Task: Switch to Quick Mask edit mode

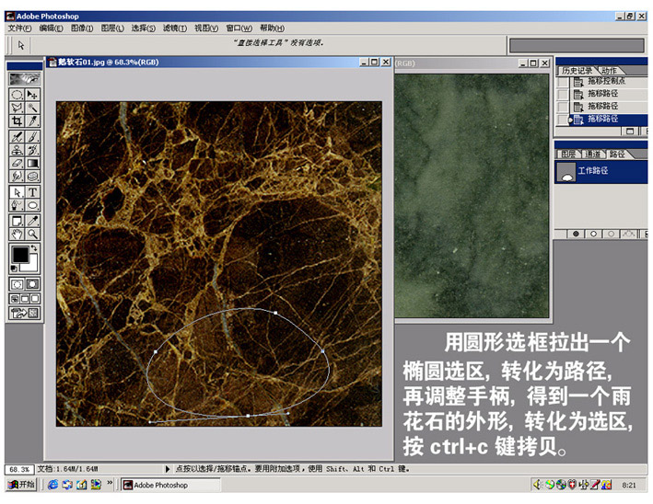Action: pyautogui.click(x=32, y=284)
